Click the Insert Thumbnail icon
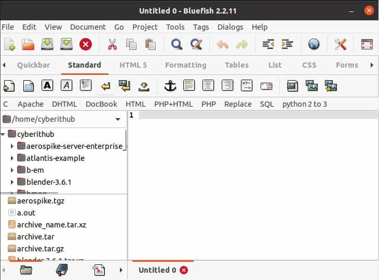 312,86
